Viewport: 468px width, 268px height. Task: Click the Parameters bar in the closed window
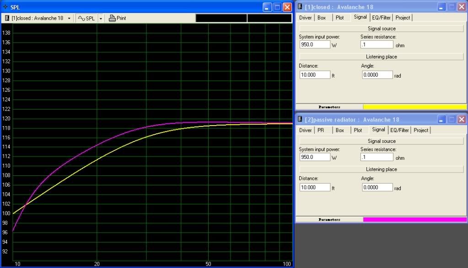(329, 107)
